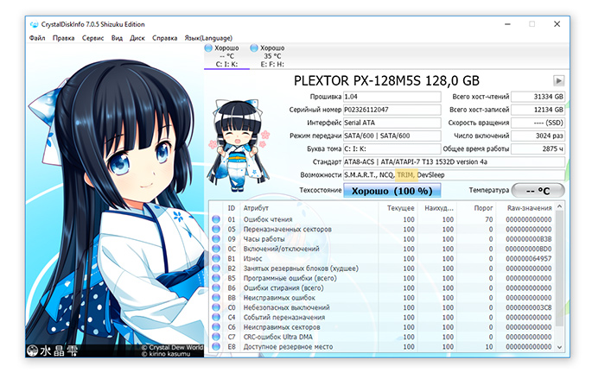
Task: Click the Хорошо (100 %) health status button
Action: [392, 191]
